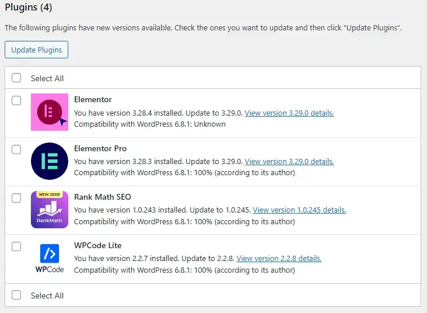Image resolution: width=427 pixels, height=313 pixels.
Task: Click 'You have version 3.28.3 installed' text
Action: tap(129, 161)
